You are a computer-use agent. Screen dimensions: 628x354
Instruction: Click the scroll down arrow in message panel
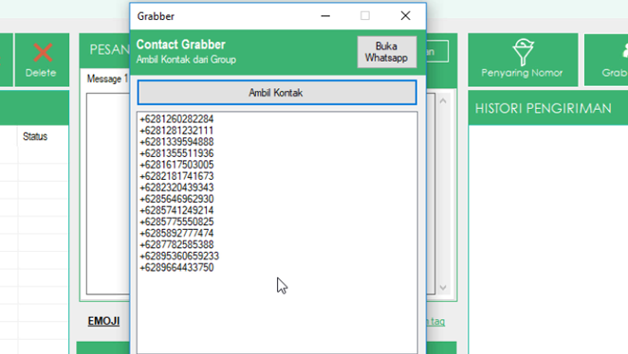tap(443, 288)
